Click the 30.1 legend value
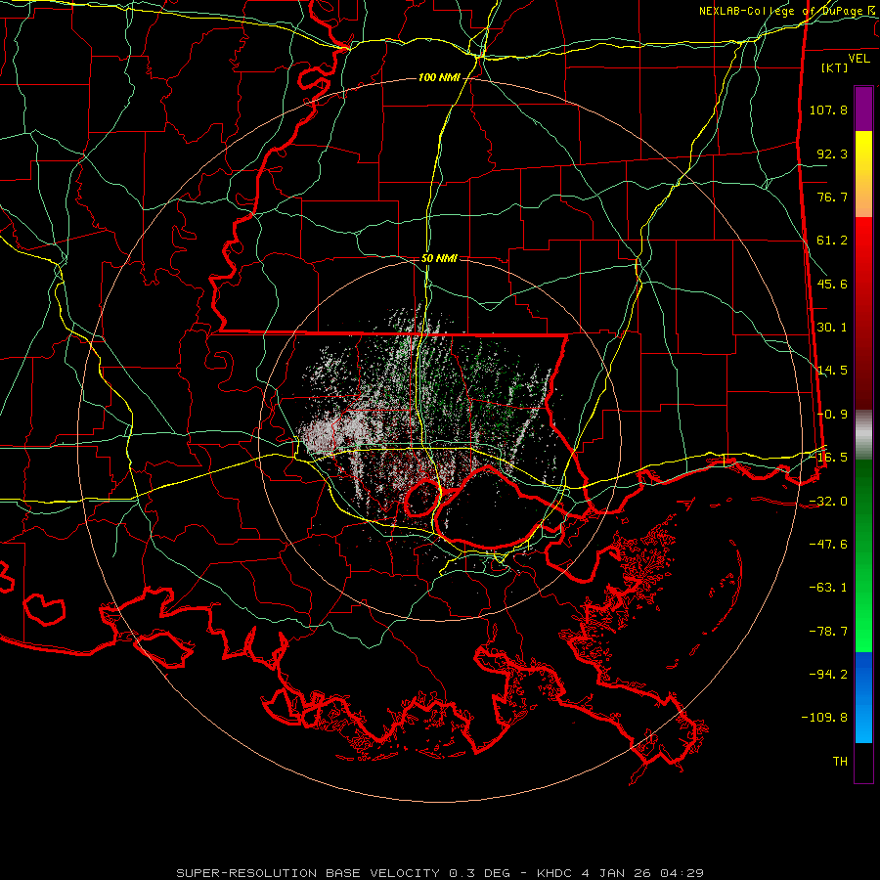The height and width of the screenshot is (880, 880). tap(832, 328)
